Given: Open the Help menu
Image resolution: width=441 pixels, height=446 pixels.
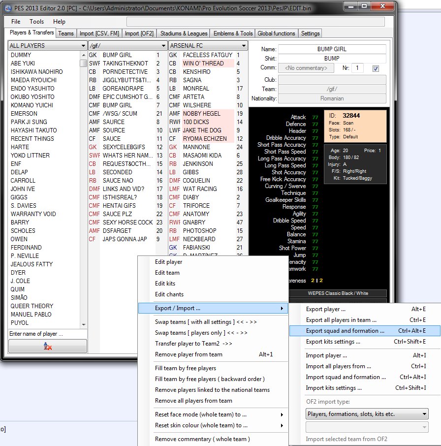Looking at the screenshot, I should point(59,22).
